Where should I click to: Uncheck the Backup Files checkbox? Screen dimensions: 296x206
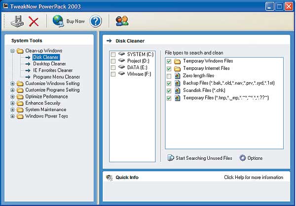tap(169, 84)
